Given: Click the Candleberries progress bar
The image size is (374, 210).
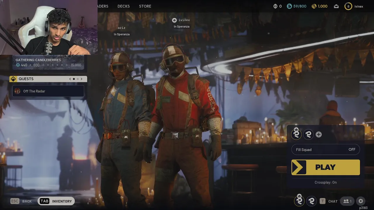Looking at the screenshot, I should point(48,65).
